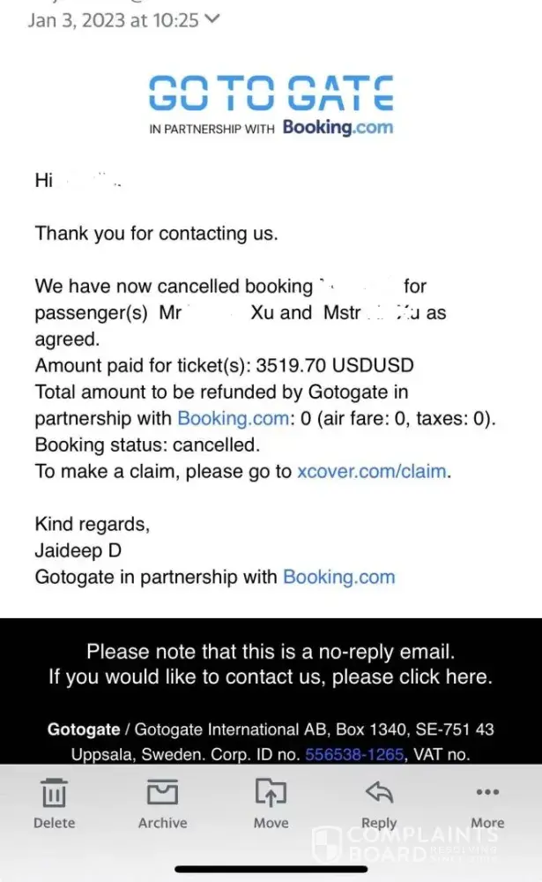The width and height of the screenshot is (542, 882).
Task: Tap the Corp. ID number 556538-1265
Action: click(353, 754)
